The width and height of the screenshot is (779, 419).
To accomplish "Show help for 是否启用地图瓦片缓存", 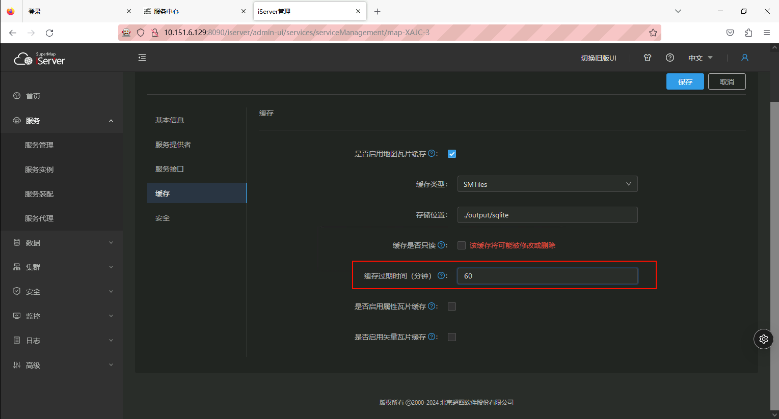I will (x=432, y=153).
